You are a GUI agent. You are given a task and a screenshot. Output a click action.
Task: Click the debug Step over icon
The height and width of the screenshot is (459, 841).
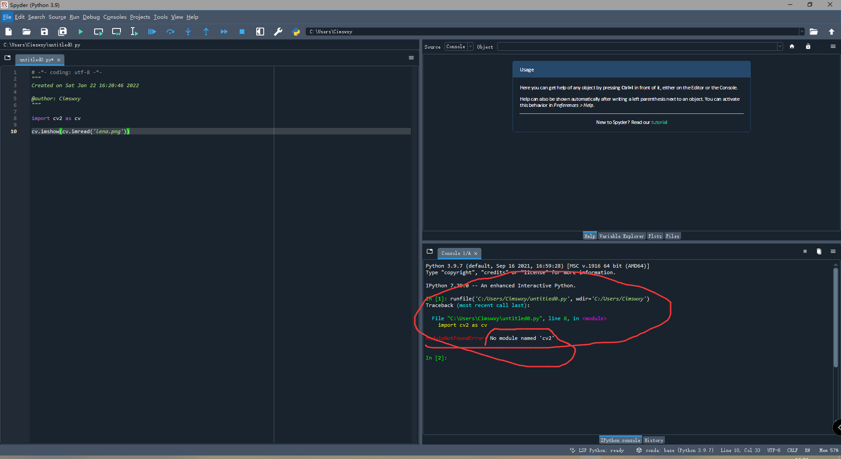170,32
